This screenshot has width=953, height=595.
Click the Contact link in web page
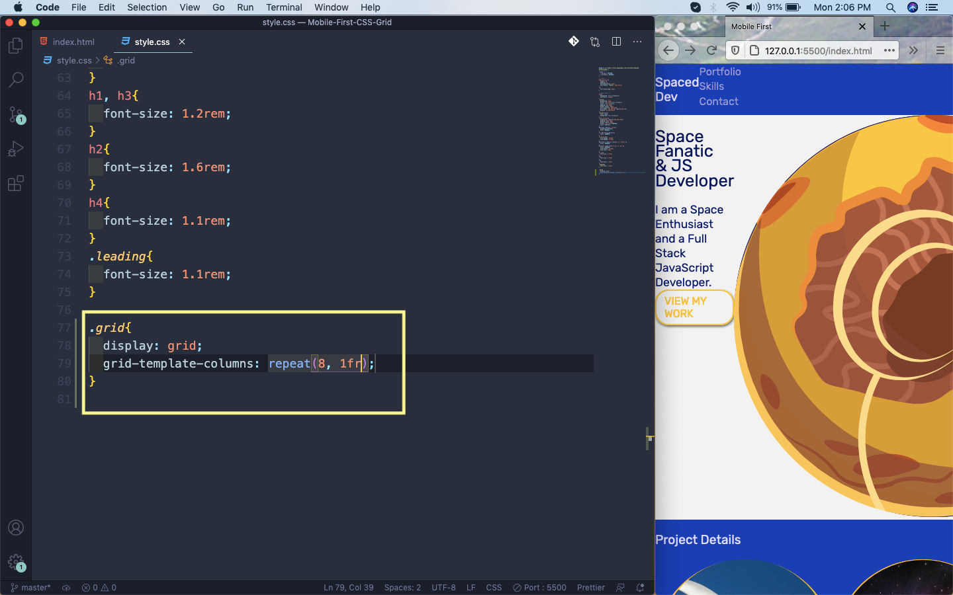719,101
